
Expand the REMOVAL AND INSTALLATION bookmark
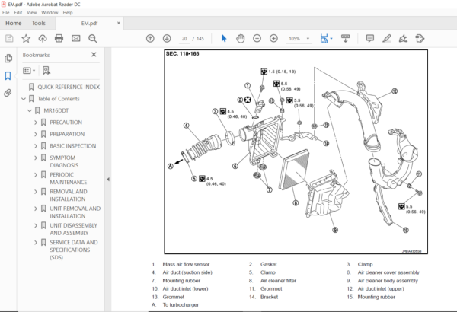[36, 192]
